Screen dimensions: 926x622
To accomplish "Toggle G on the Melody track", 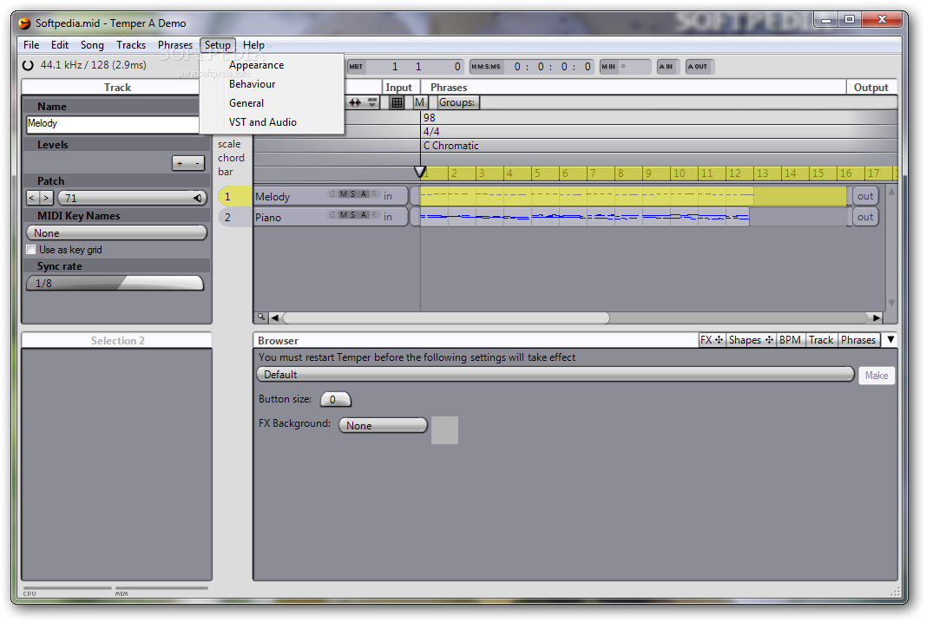I will (x=332, y=194).
